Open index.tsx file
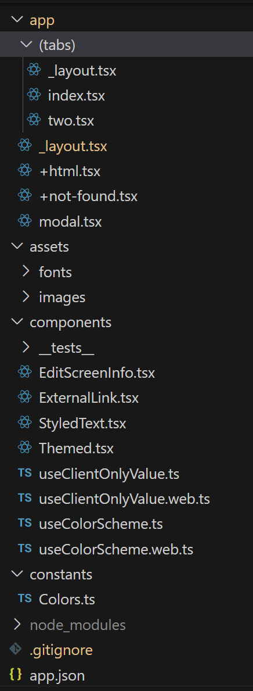The width and height of the screenshot is (253, 691). pos(77,95)
